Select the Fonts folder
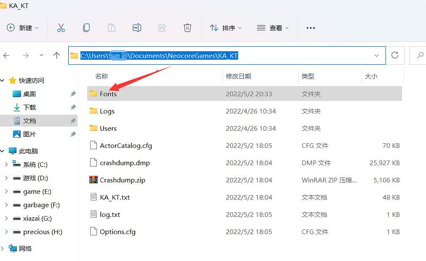 coord(108,94)
